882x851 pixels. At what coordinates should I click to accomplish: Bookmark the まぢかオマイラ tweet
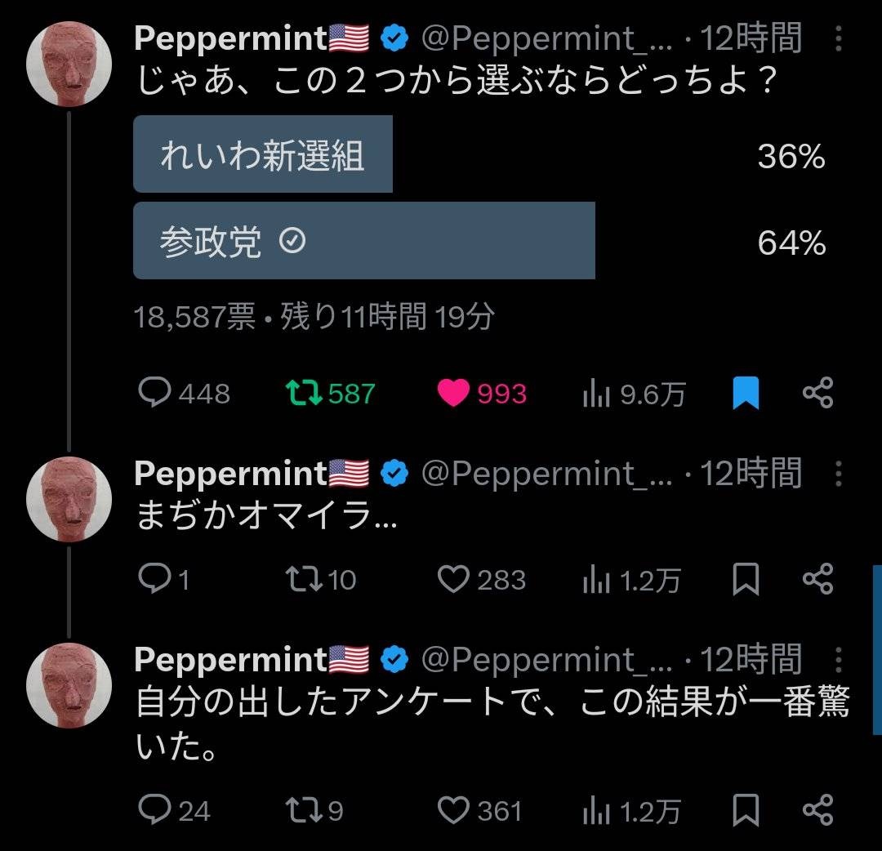pyautogui.click(x=746, y=580)
